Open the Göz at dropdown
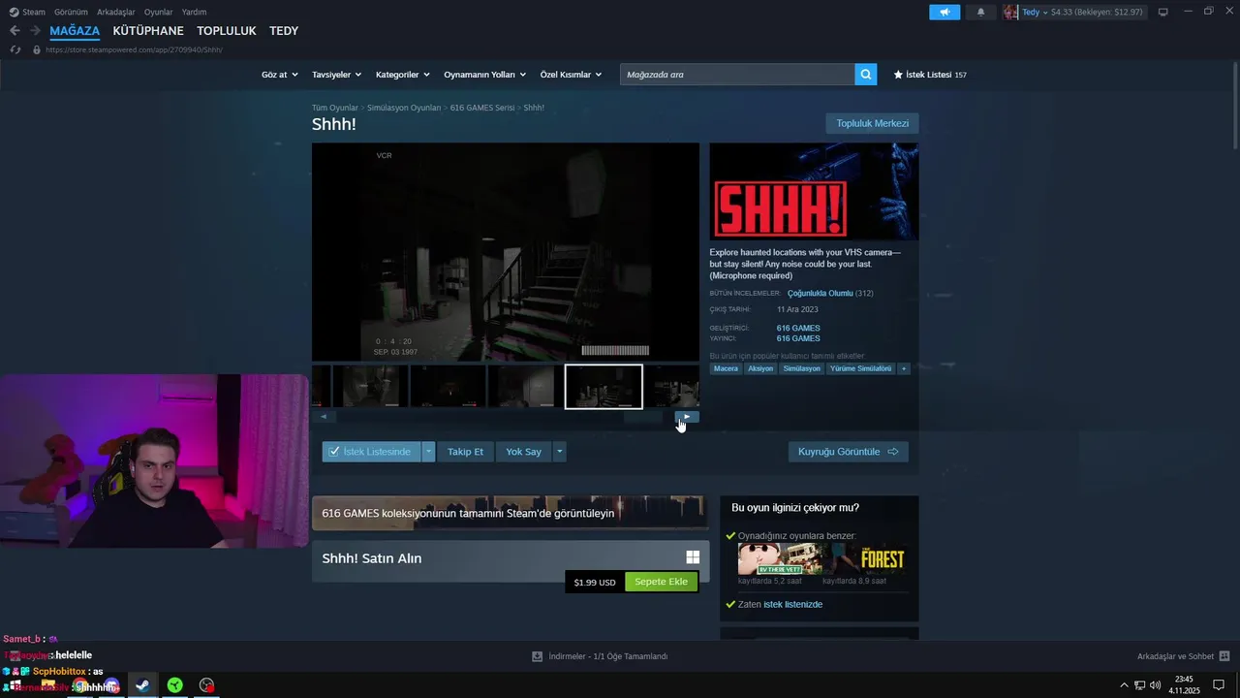The image size is (1240, 698). pyautogui.click(x=278, y=75)
